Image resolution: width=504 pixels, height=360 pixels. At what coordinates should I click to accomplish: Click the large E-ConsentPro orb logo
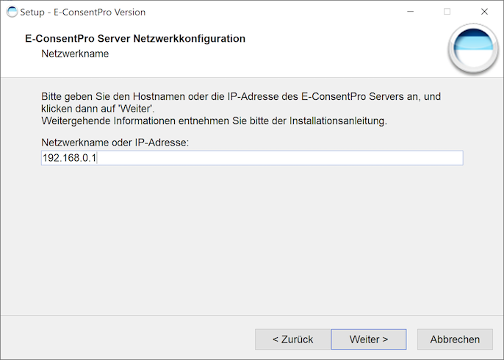coord(473,48)
